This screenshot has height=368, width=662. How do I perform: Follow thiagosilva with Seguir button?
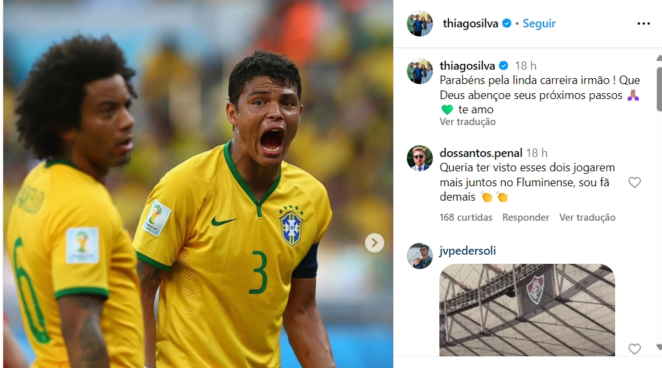coord(539,23)
